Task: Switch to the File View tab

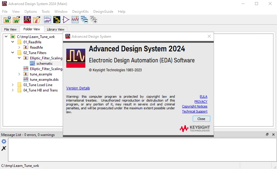Action: (10, 29)
